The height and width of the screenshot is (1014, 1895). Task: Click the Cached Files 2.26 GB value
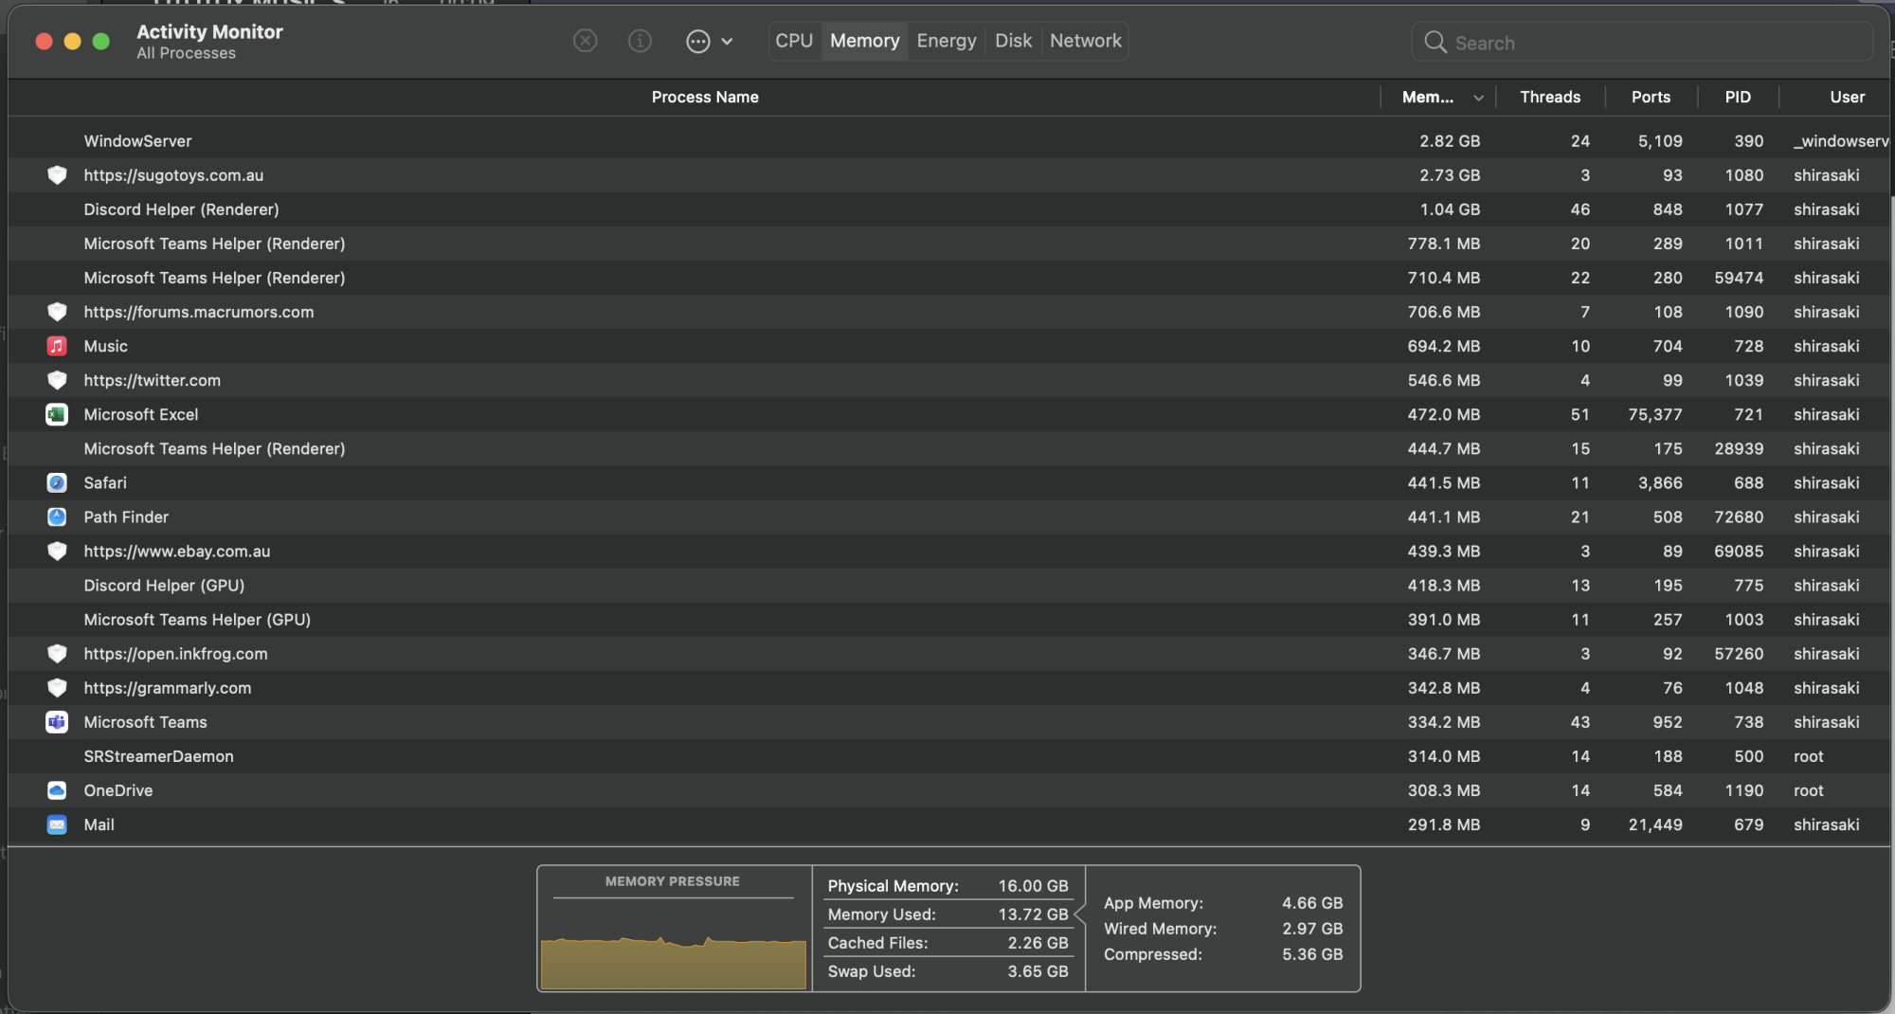click(x=1038, y=943)
